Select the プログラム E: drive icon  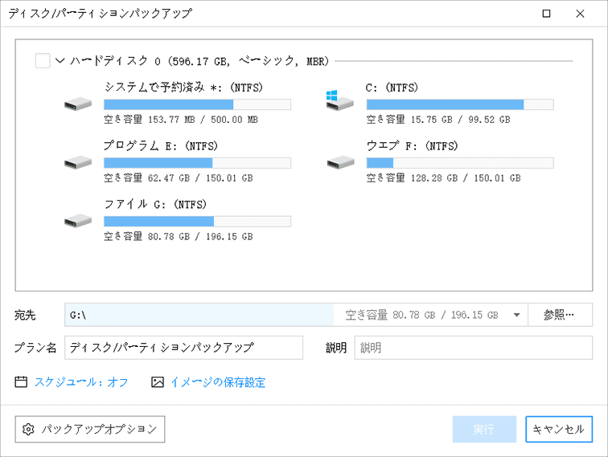pyautogui.click(x=78, y=162)
